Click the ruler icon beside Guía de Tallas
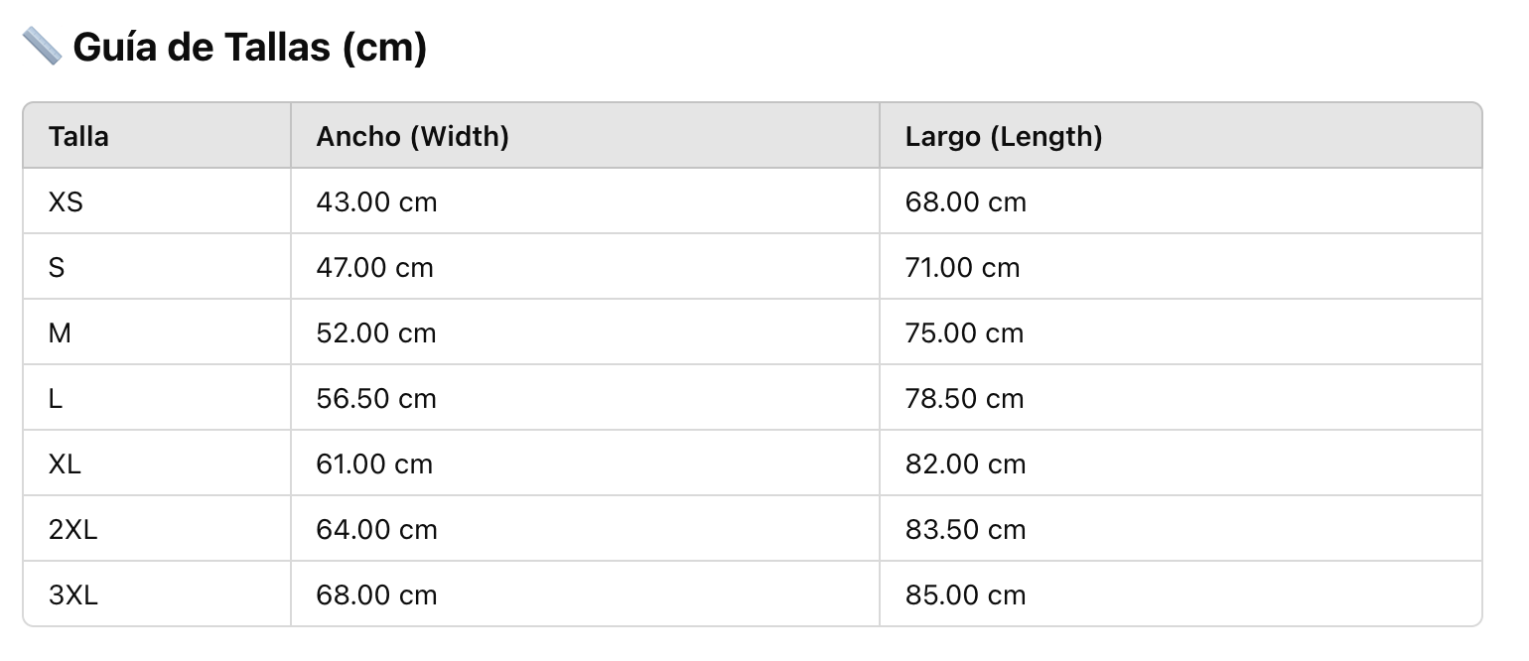 [42, 47]
